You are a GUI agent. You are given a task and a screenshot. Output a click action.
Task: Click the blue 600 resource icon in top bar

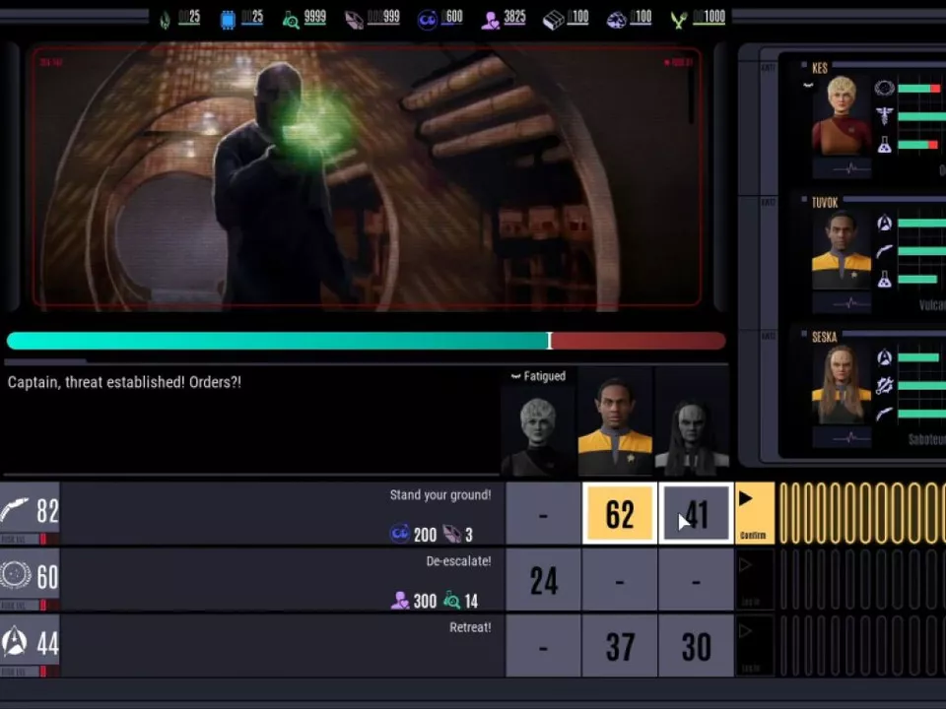[427, 20]
